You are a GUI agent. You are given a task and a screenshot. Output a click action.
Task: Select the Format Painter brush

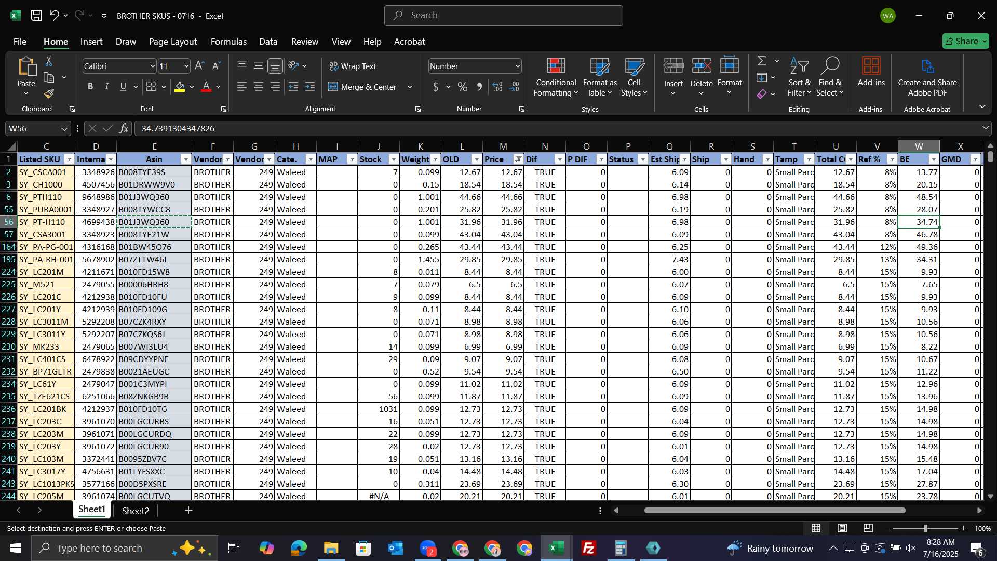(x=49, y=94)
